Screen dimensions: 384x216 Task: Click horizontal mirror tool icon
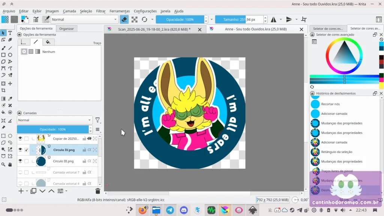coord(273,19)
